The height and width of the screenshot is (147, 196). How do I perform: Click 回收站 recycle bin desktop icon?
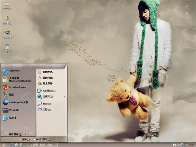(x=7, y=48)
